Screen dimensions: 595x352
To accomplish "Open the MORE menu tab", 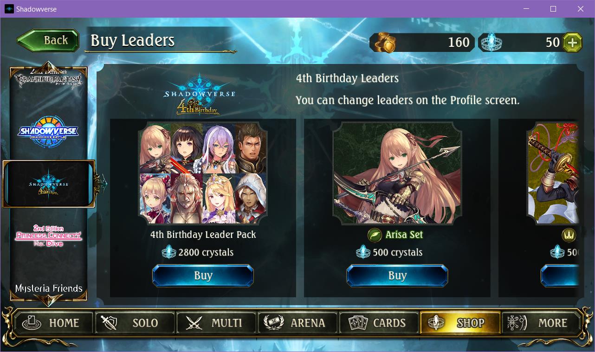I will (541, 323).
